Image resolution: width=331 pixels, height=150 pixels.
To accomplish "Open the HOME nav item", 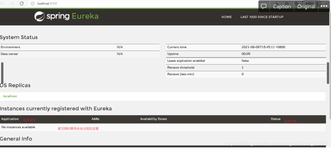I will (x=226, y=17).
